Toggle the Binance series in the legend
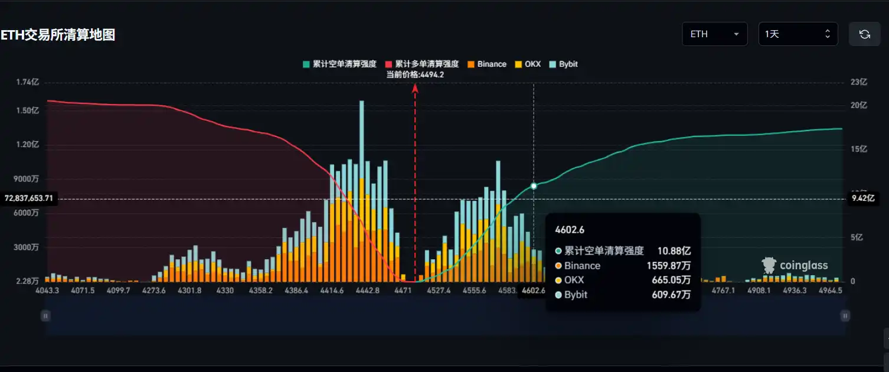The height and width of the screenshot is (372, 889). click(487, 64)
